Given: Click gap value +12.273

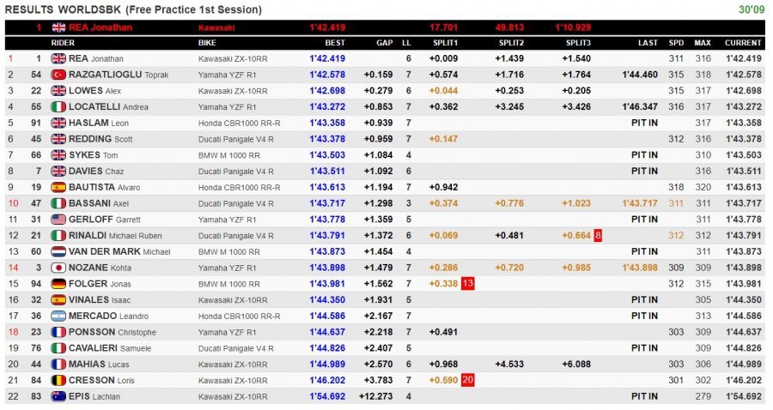Looking at the screenshot, I should [x=376, y=396].
